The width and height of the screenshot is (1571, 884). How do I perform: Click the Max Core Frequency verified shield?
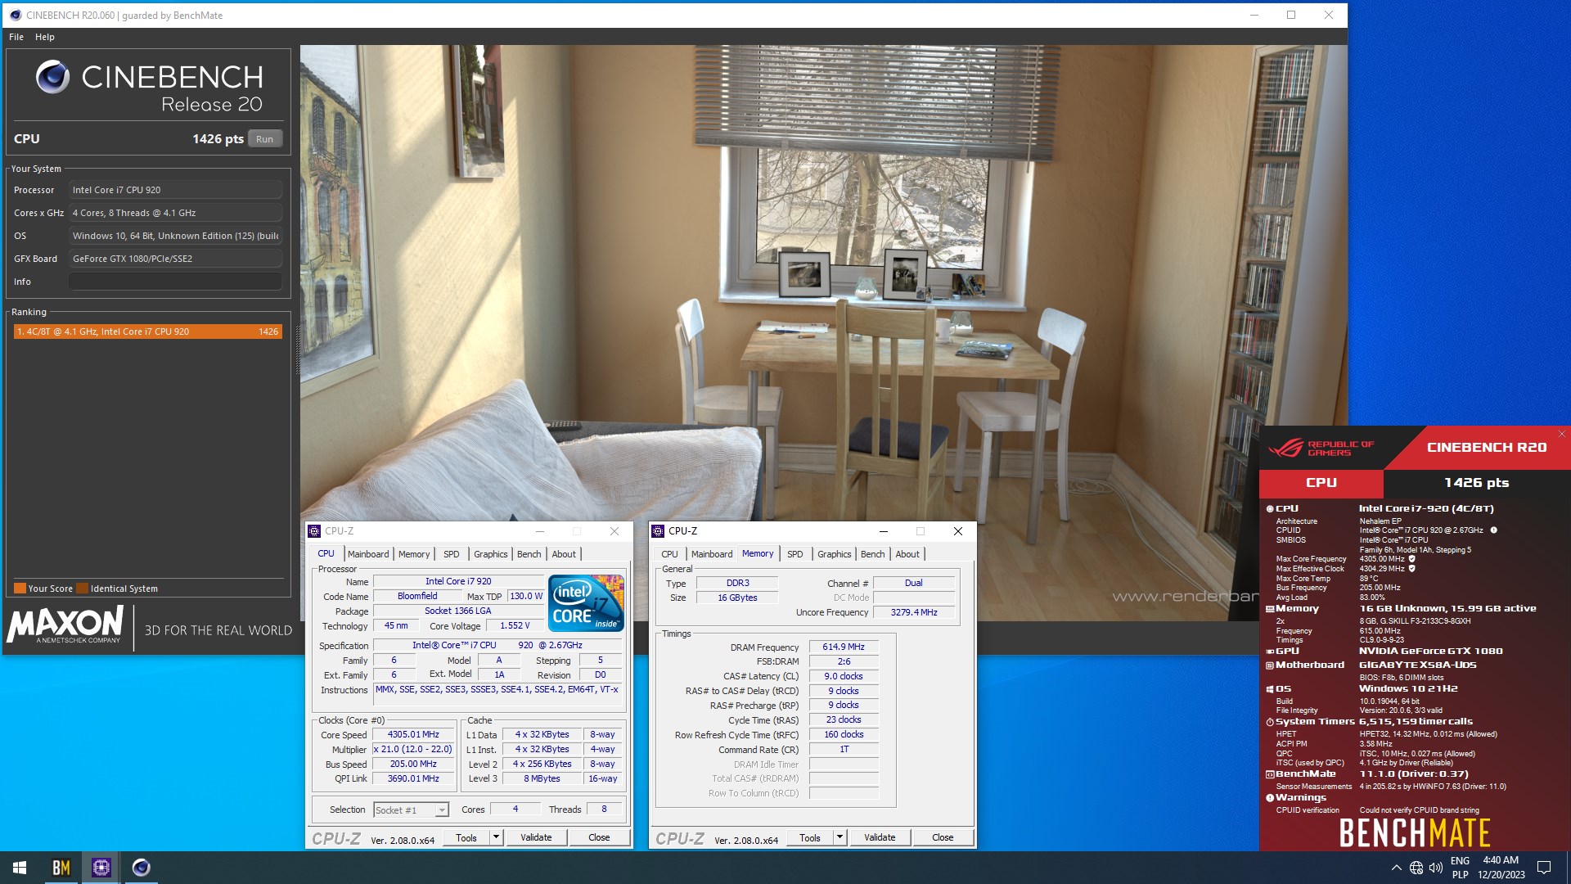[x=1411, y=559]
